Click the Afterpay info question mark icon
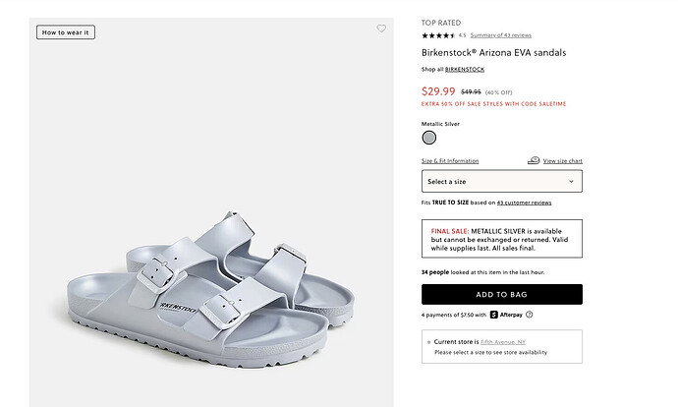The image size is (678, 407). (x=530, y=315)
